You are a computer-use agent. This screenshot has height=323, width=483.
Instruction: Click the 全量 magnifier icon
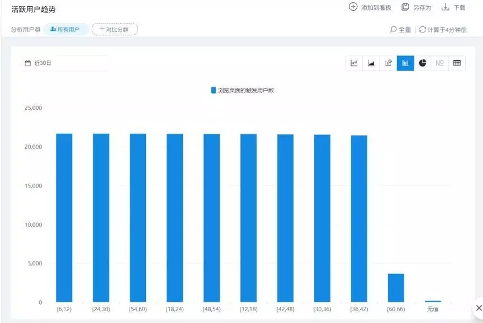click(x=393, y=29)
